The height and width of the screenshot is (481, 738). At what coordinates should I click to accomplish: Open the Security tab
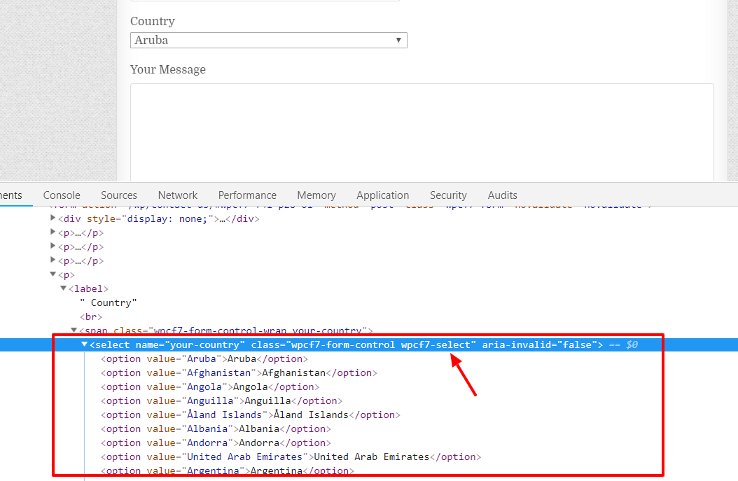[448, 195]
